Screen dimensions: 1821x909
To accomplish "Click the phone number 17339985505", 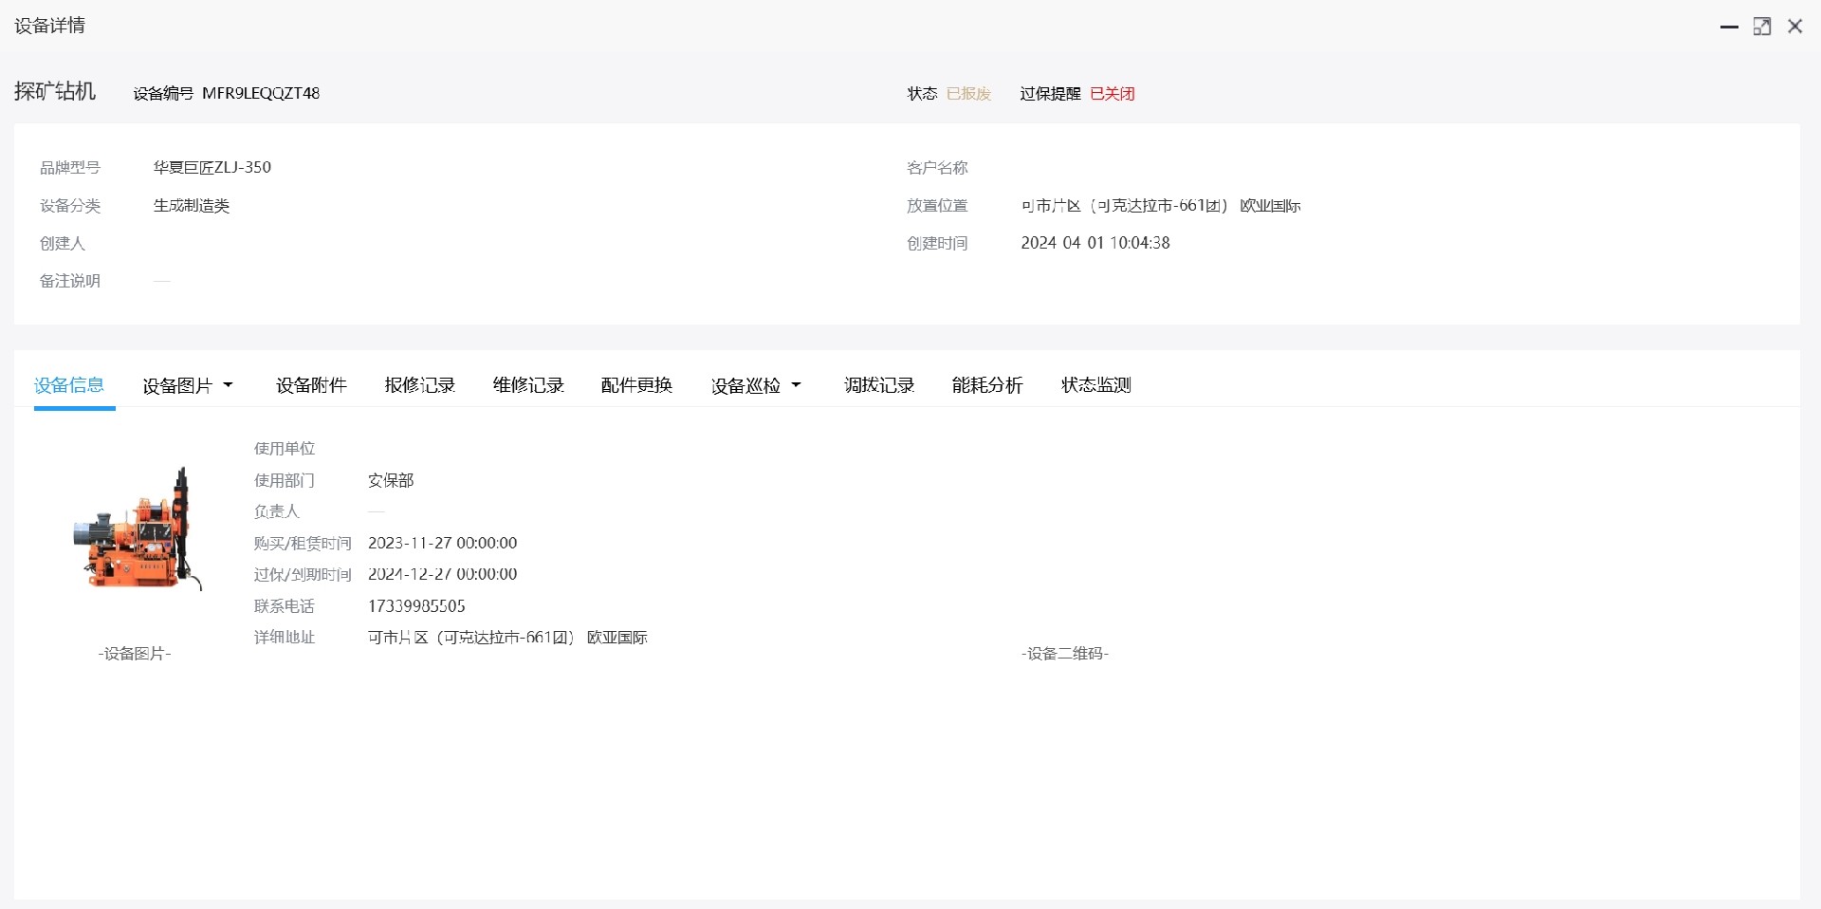I will click(x=416, y=606).
